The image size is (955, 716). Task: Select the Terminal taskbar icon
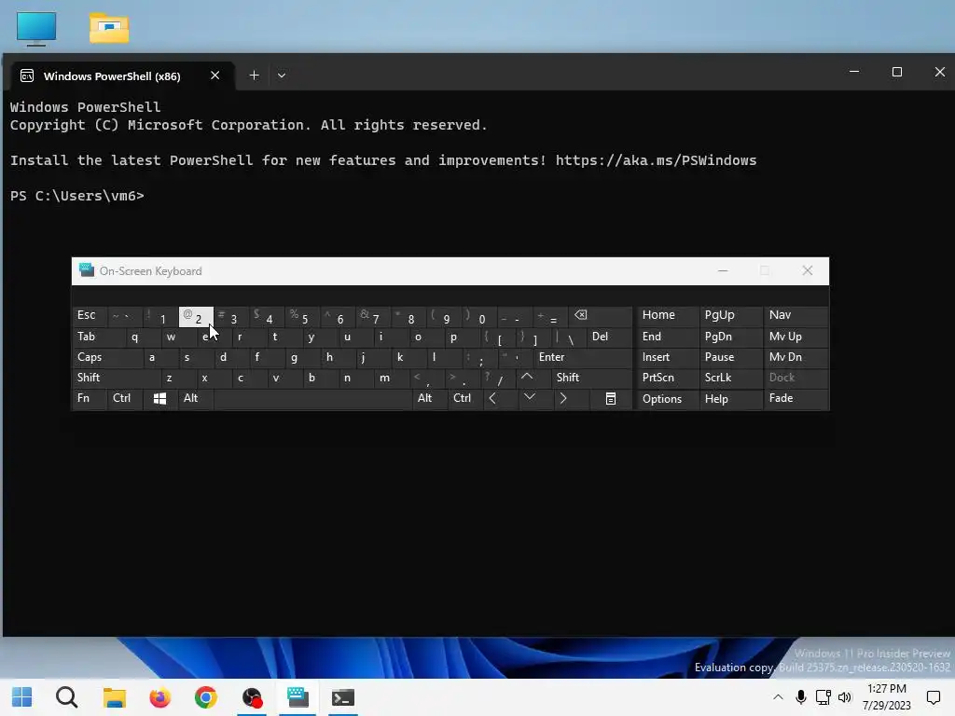[343, 697]
